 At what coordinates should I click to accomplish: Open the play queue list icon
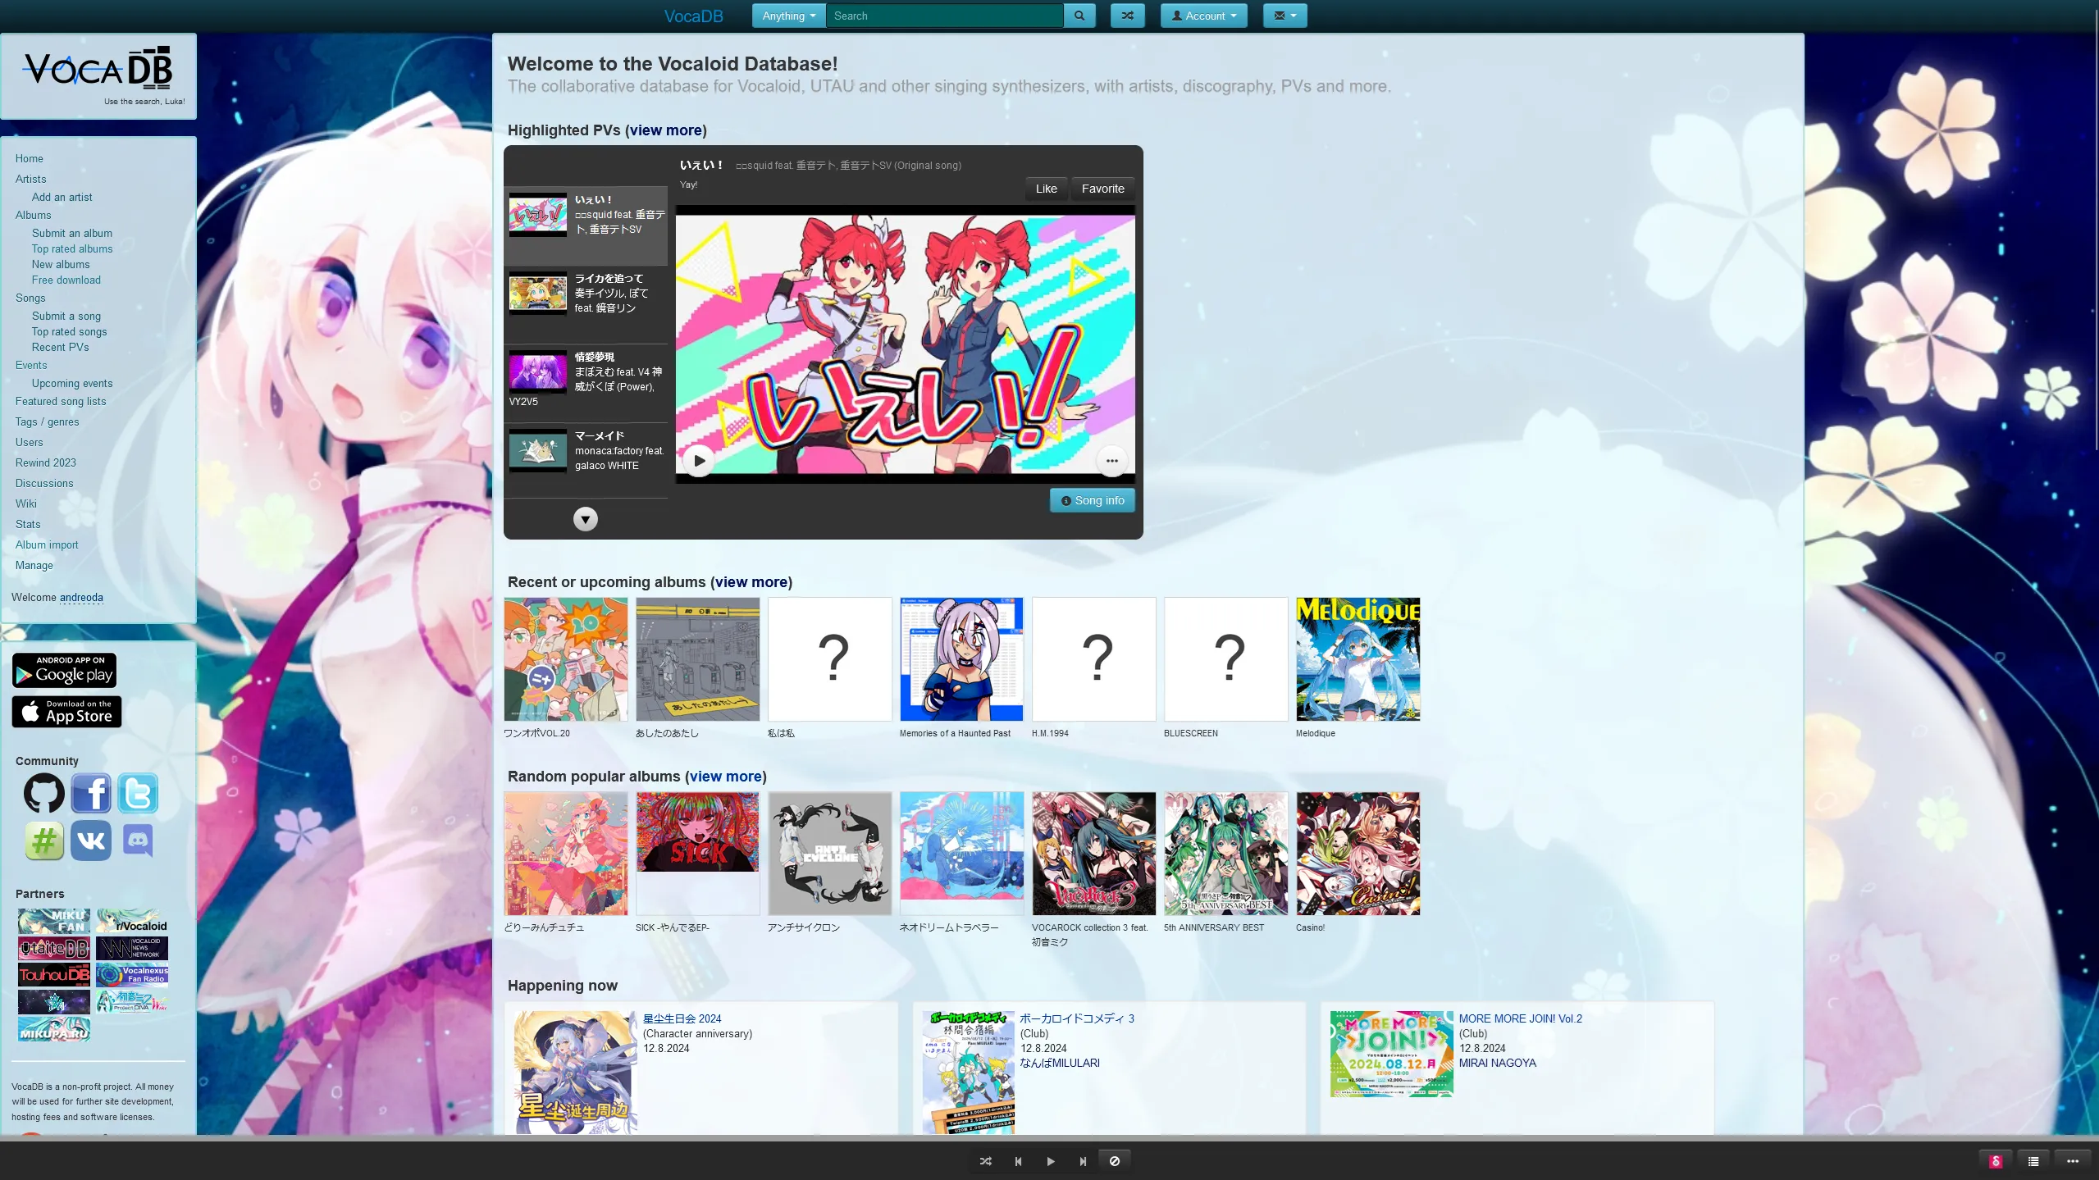click(2033, 1161)
